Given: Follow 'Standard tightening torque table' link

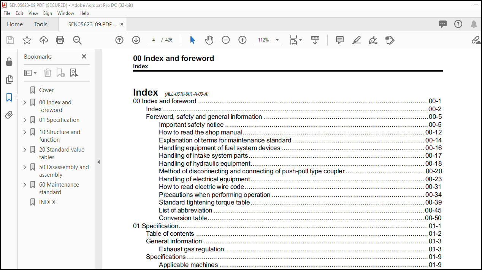Looking at the screenshot, I should pyautogui.click(x=205, y=203).
